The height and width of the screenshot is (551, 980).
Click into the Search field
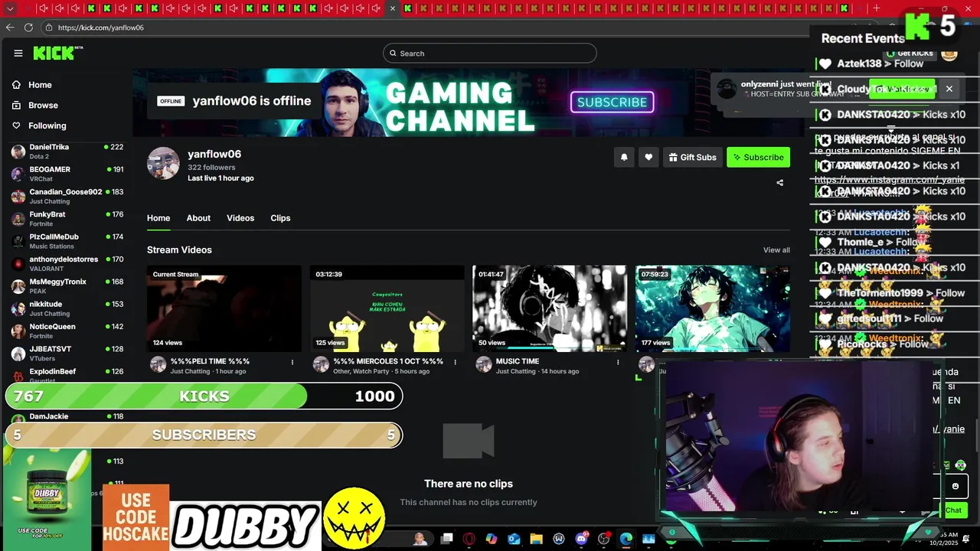click(x=490, y=53)
